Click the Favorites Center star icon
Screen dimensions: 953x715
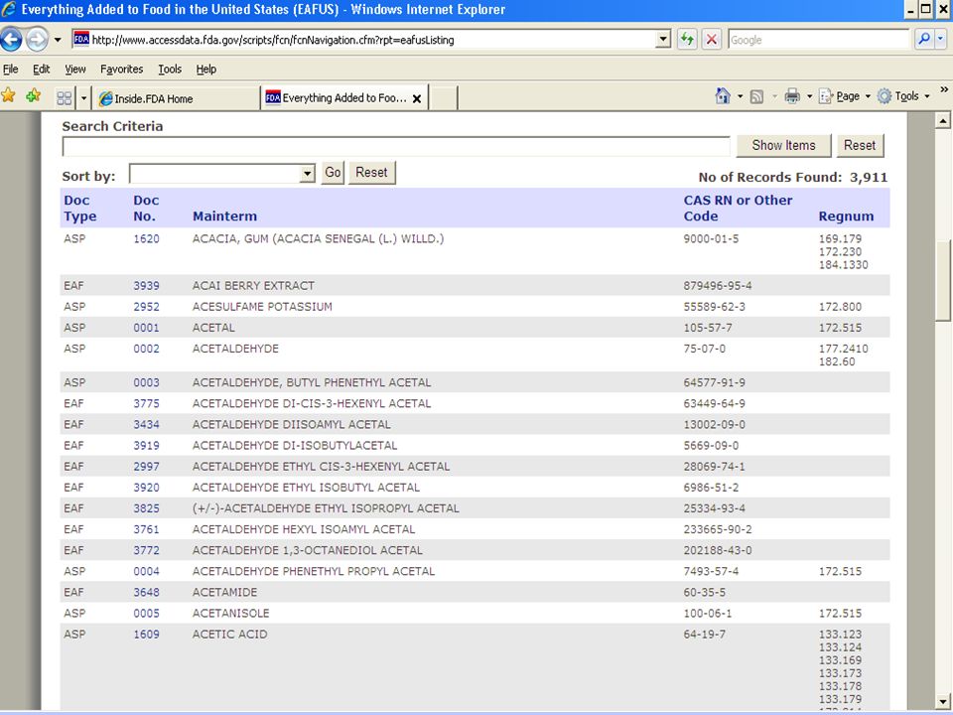click(x=9, y=96)
